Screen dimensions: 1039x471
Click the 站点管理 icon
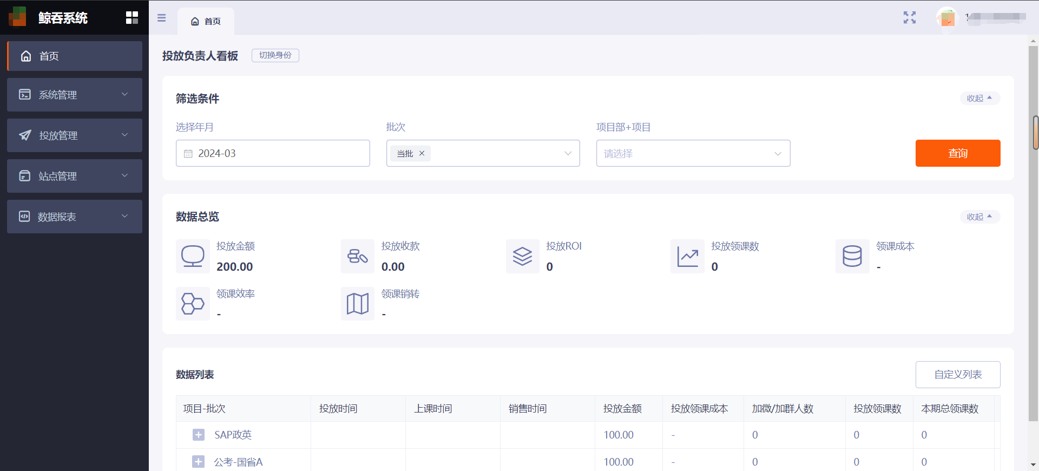(25, 176)
